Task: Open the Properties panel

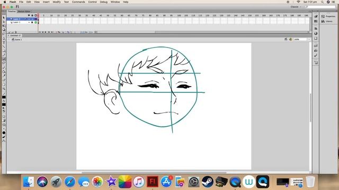Action: click(x=328, y=16)
